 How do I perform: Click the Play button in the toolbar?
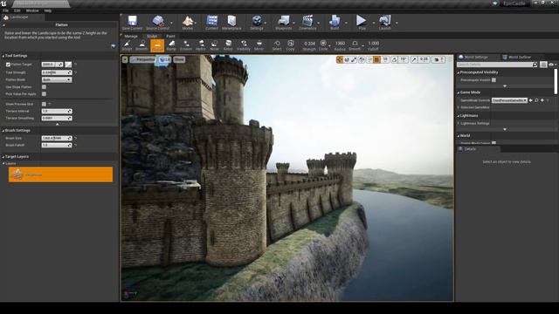click(362, 23)
